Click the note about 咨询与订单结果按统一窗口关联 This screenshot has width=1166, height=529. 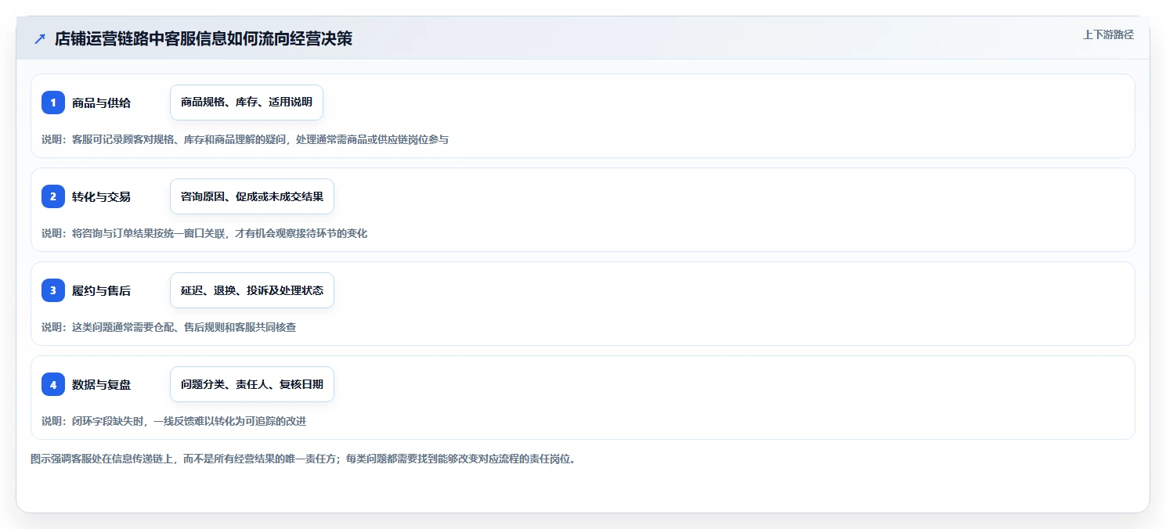tap(204, 233)
